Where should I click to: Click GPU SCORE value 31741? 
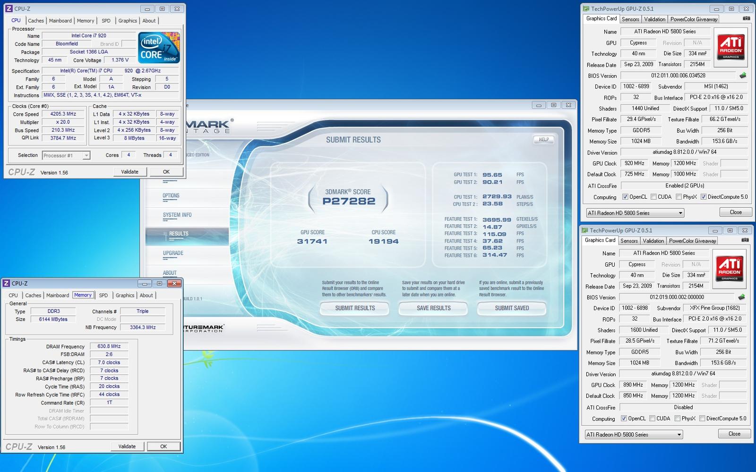coord(312,241)
